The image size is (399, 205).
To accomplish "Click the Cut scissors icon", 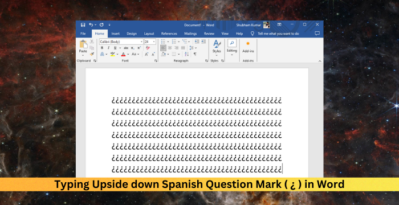I will (92, 42).
